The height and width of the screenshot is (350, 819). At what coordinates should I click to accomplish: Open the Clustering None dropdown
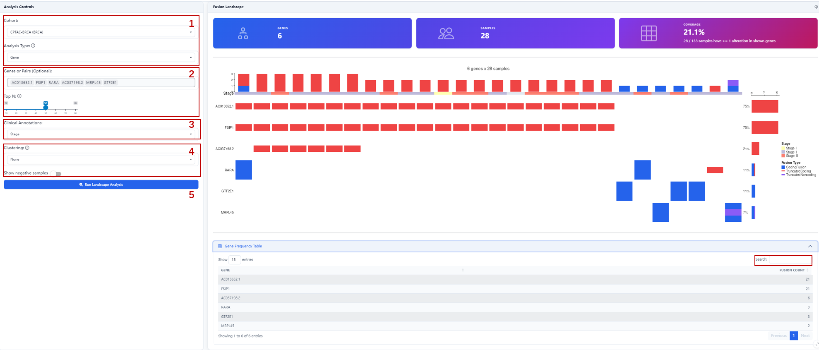click(x=101, y=159)
